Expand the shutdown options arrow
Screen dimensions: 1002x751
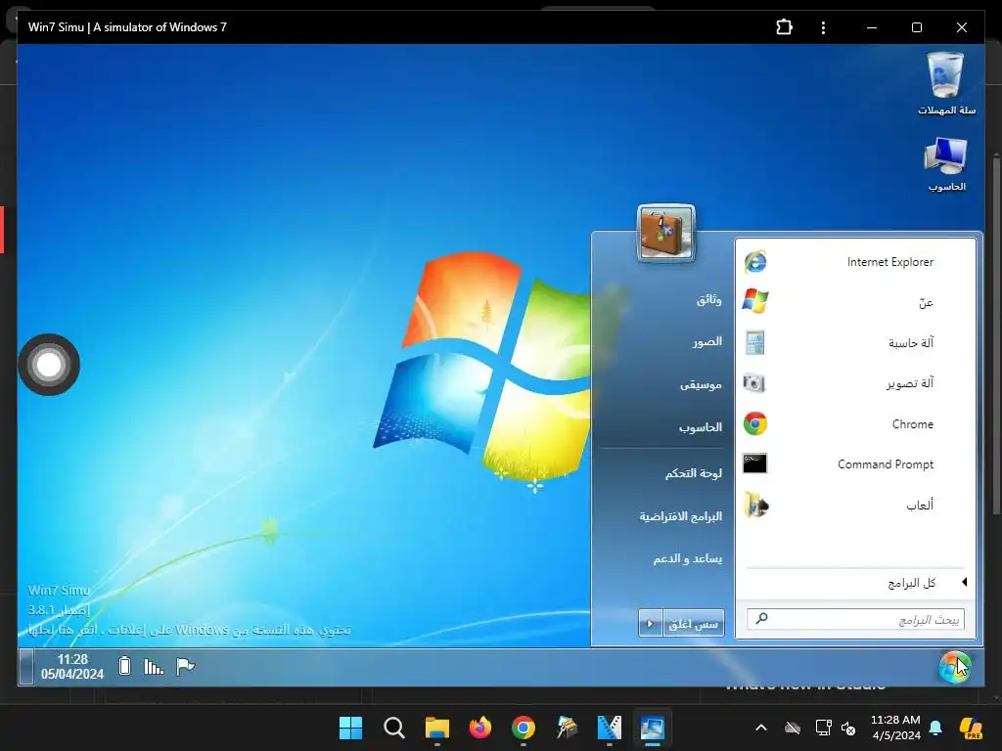coord(650,624)
